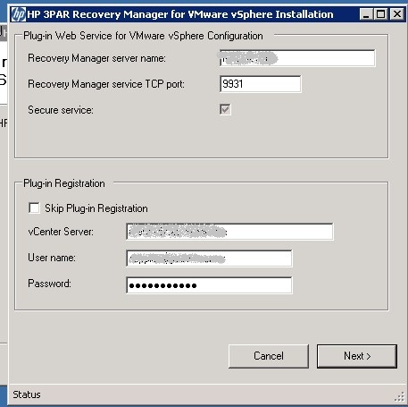
Task: Click the window title bar text
Action: 180,14
